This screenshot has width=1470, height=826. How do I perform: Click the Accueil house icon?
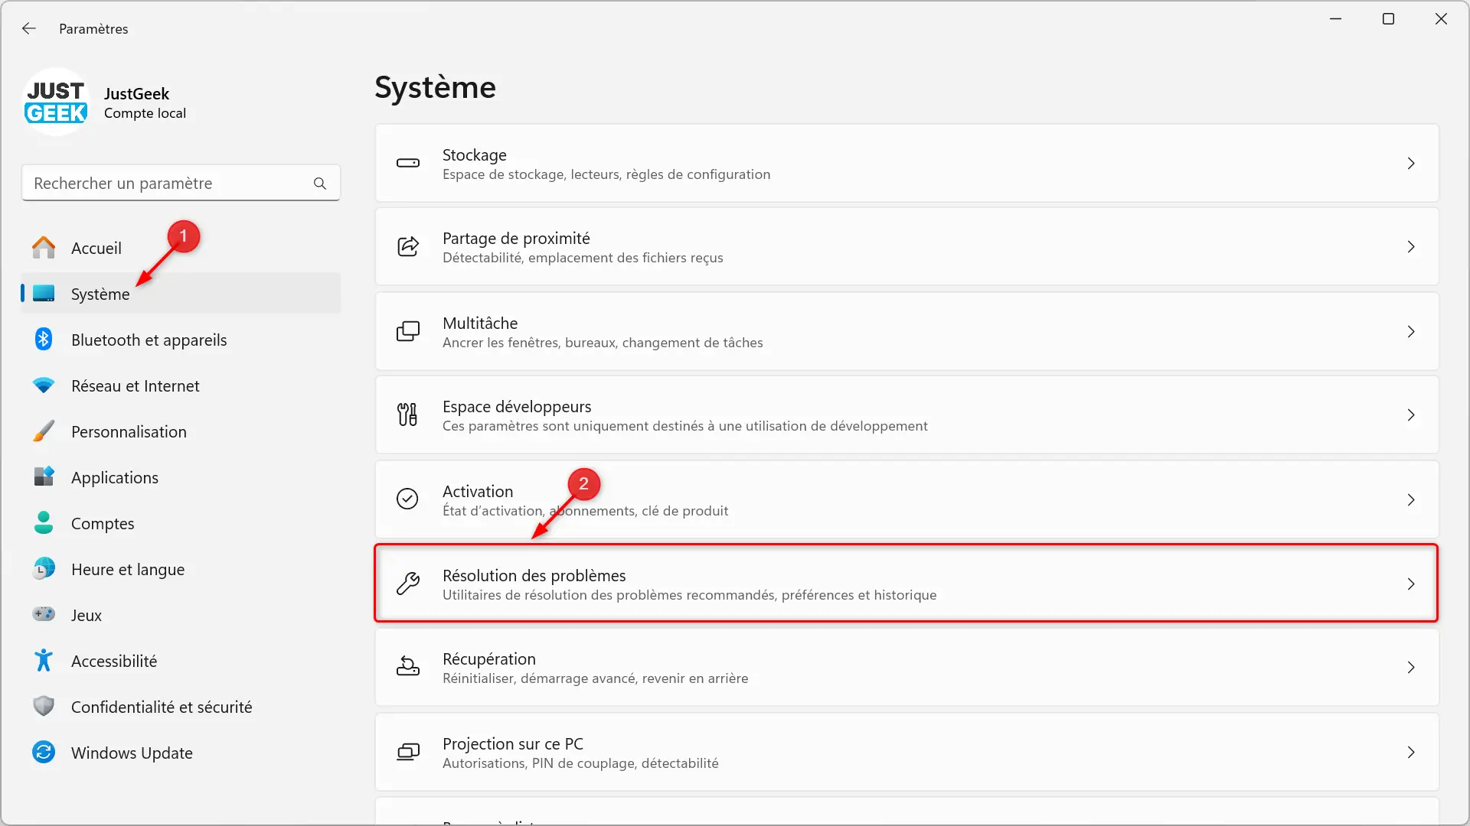pos(44,248)
